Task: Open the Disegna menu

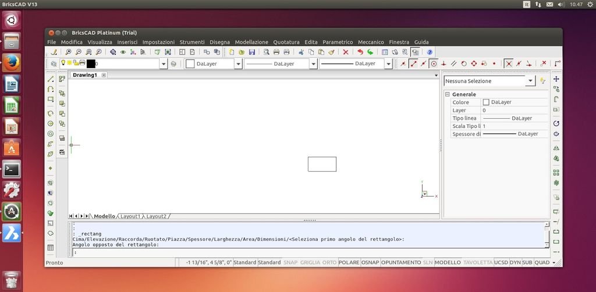Action: pos(219,42)
